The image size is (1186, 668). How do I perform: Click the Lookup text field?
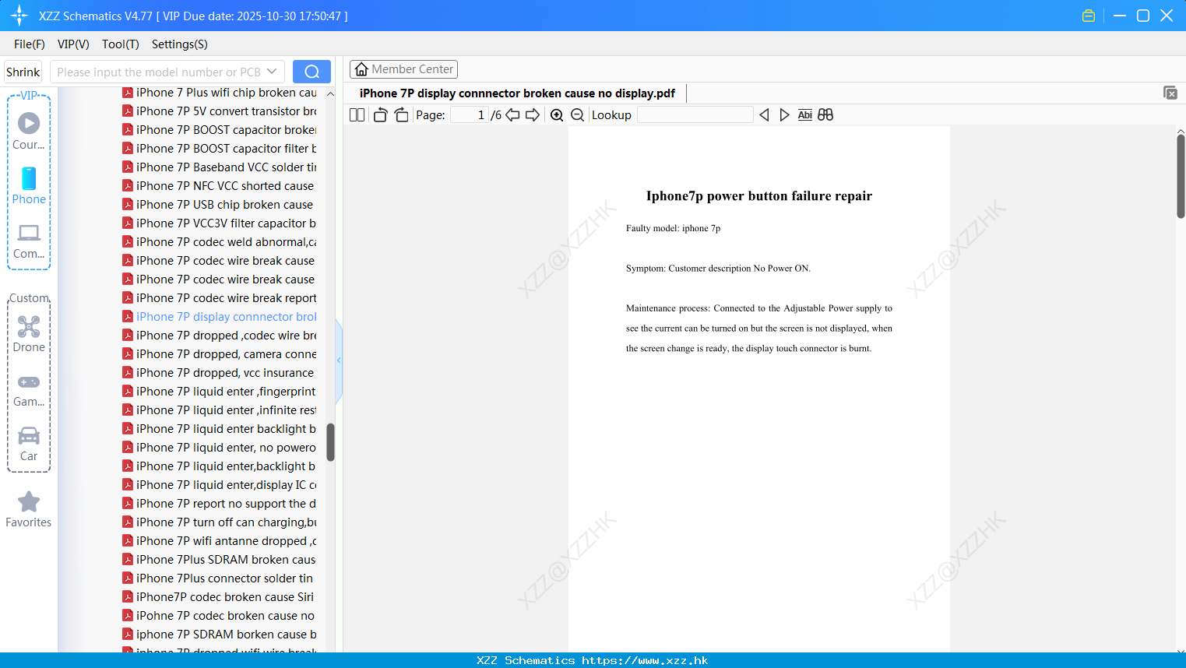click(x=695, y=114)
